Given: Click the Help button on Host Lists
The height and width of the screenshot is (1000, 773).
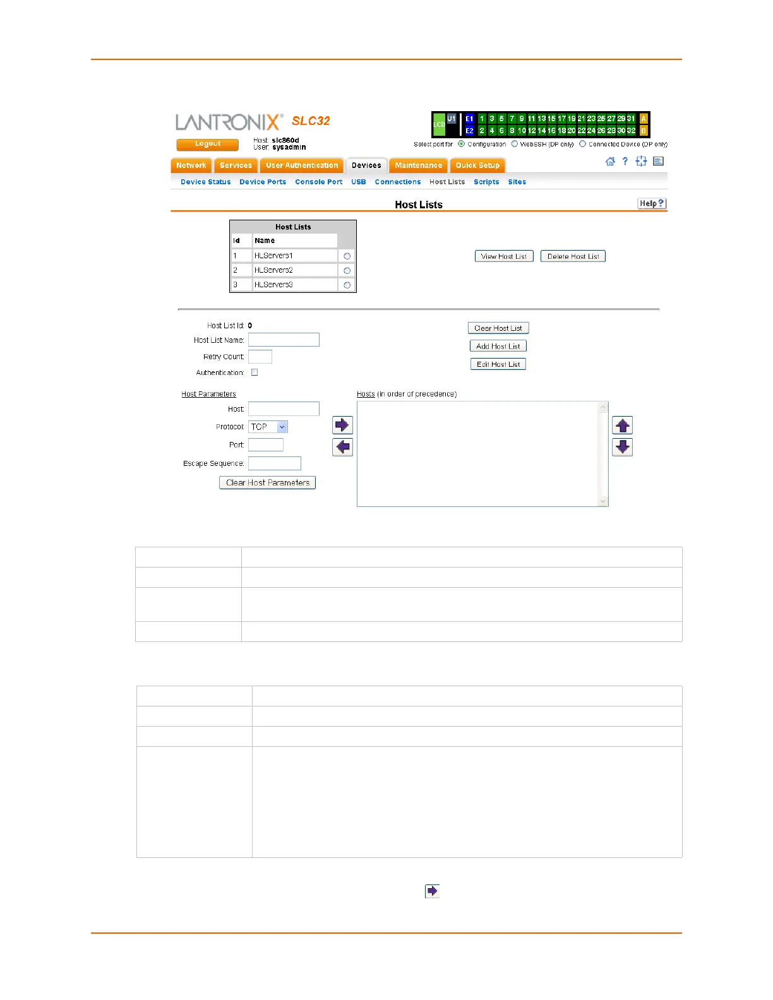Looking at the screenshot, I should tap(652, 203).
